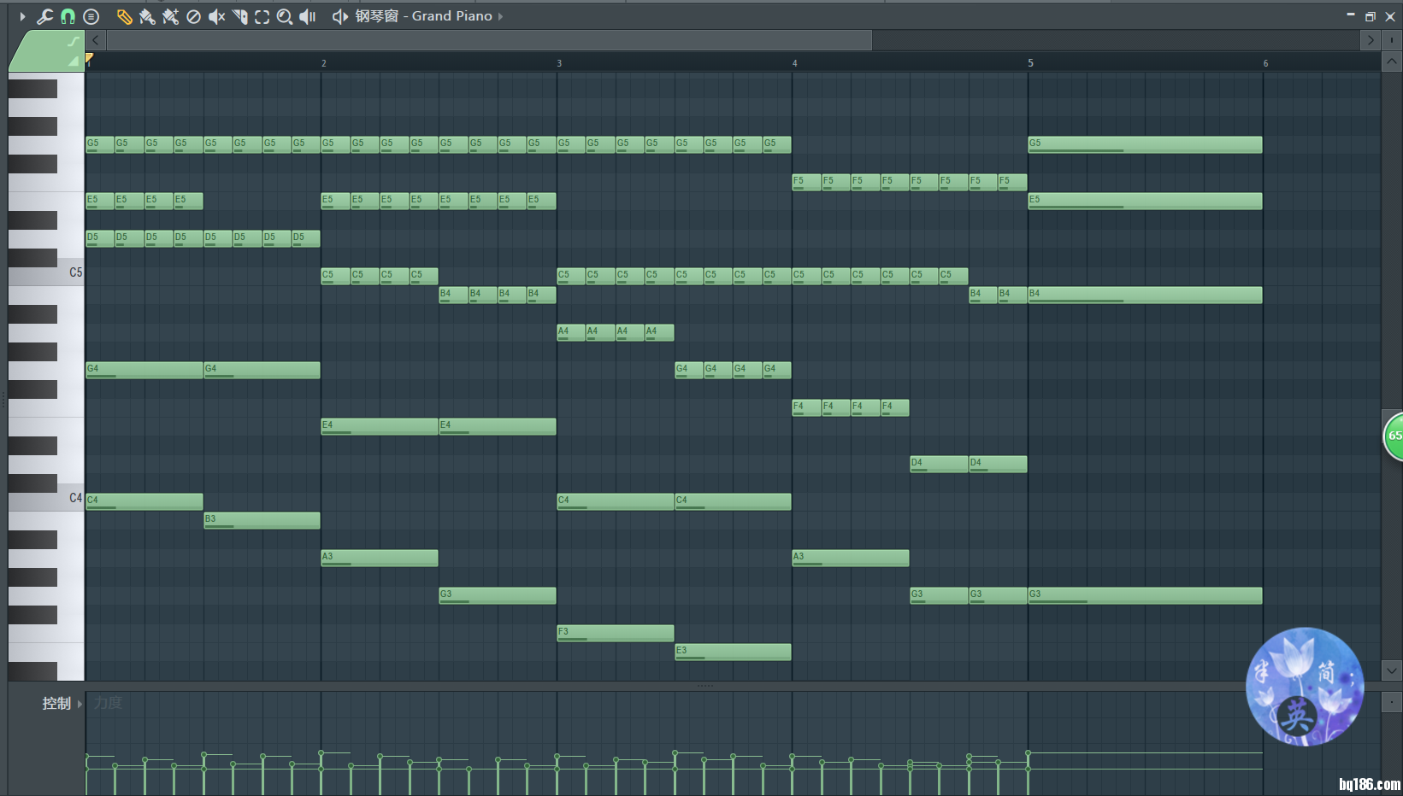Adjust velocity handle at bar 3 start
This screenshot has height=796, width=1403.
point(557,756)
